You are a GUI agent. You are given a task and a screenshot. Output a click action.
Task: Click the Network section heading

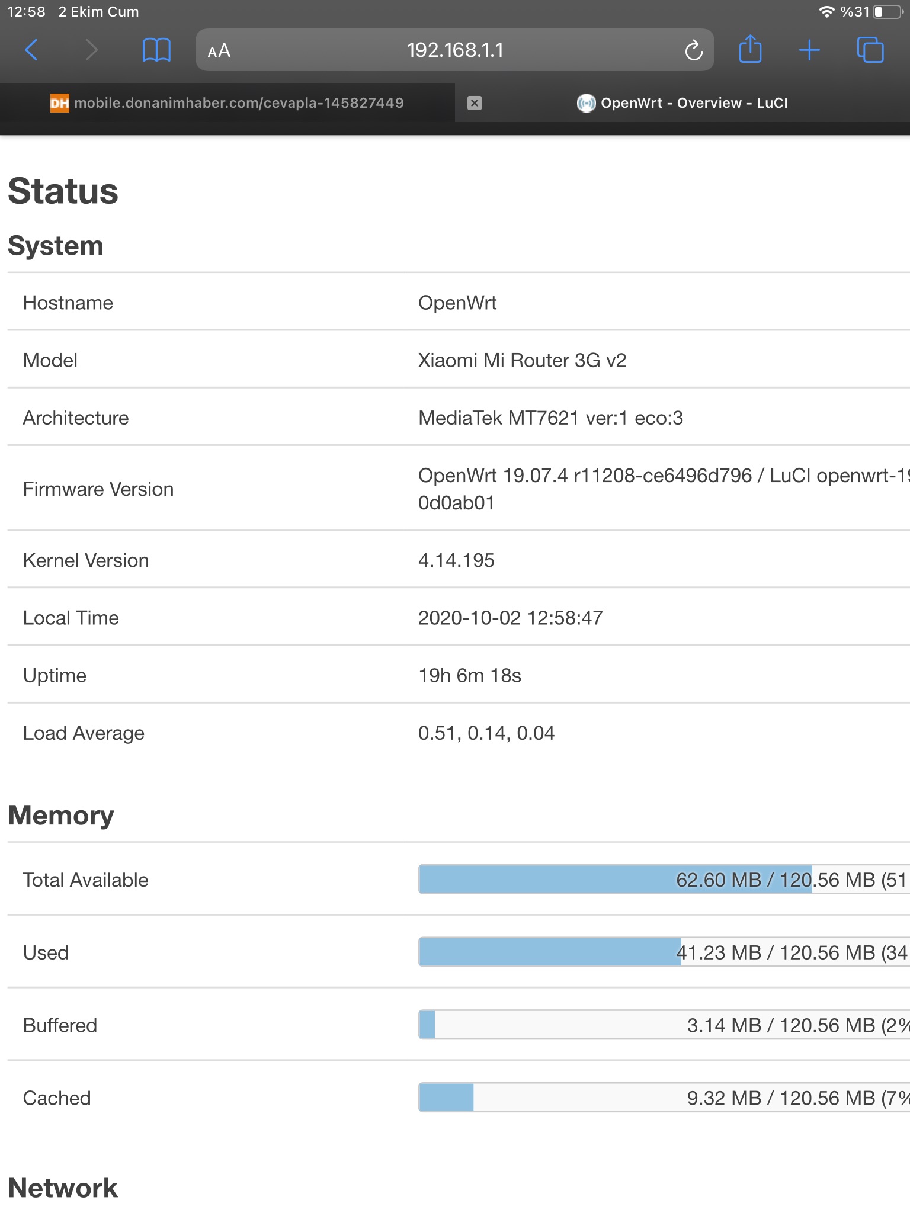tap(63, 1188)
